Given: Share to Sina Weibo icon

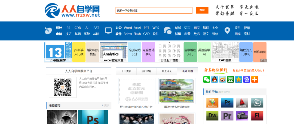Looking at the screenshot, I should pyautogui.click(x=223, y=79).
